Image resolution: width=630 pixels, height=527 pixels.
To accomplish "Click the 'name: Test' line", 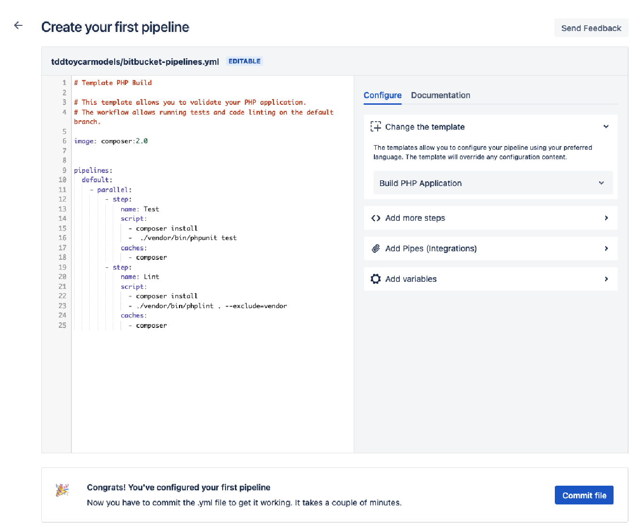I will pyautogui.click(x=140, y=209).
